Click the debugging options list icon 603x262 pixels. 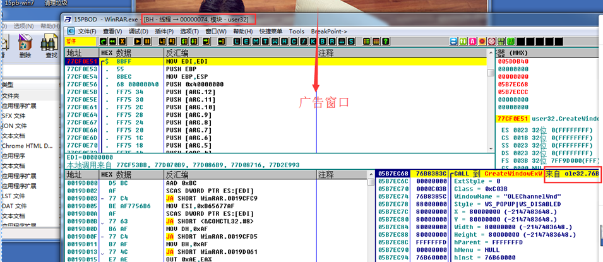(366, 41)
